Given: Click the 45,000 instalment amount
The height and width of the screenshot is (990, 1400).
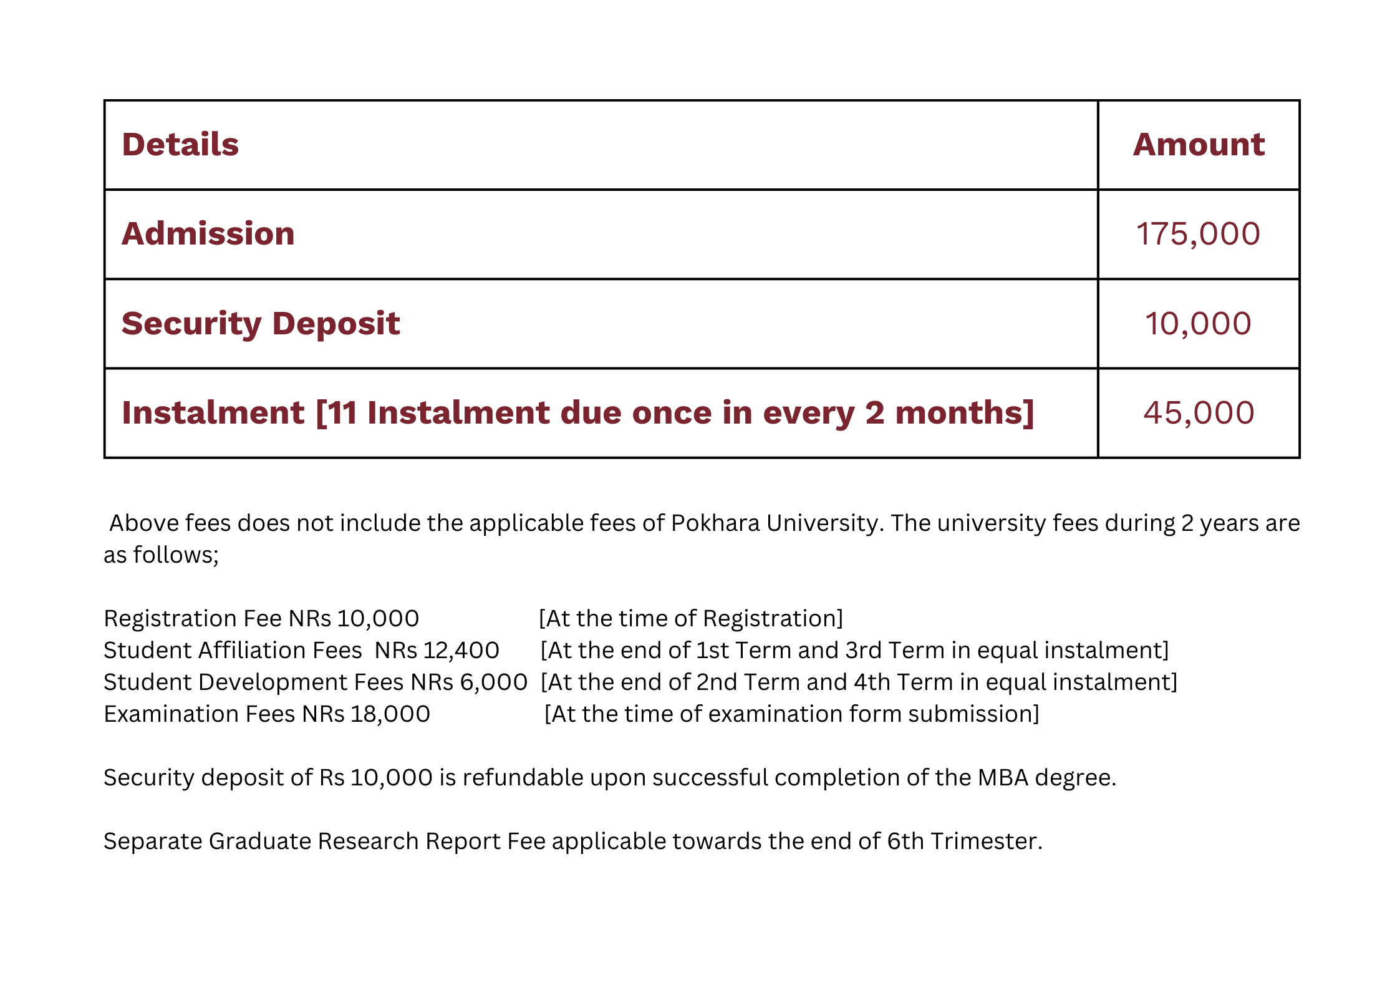Looking at the screenshot, I should [x=1199, y=413].
